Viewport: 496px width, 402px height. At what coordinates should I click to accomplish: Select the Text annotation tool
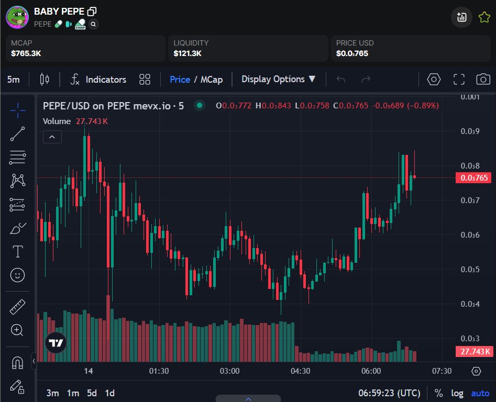[18, 252]
